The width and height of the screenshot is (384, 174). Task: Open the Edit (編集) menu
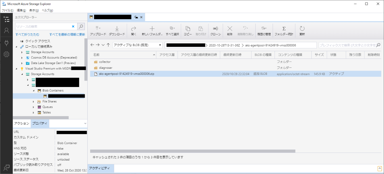[21, 11]
